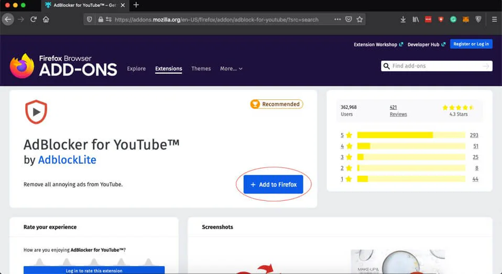Filter reviews by 5 star rating
Screen dimensions: 502x274
pos(346,135)
